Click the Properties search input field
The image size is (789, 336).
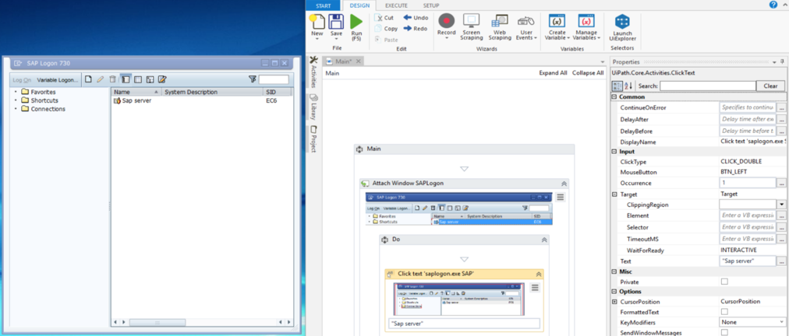tap(708, 86)
